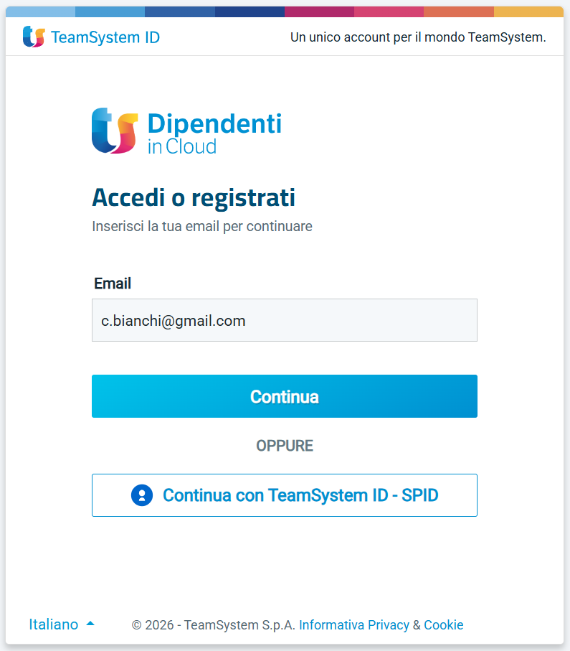This screenshot has height=651, width=570.
Task: Open the Cookie policy link
Action: pyautogui.click(x=443, y=625)
